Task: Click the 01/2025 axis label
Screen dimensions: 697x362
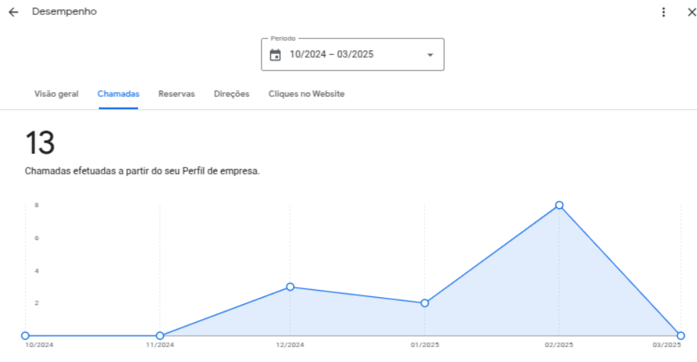Action: tap(425, 345)
